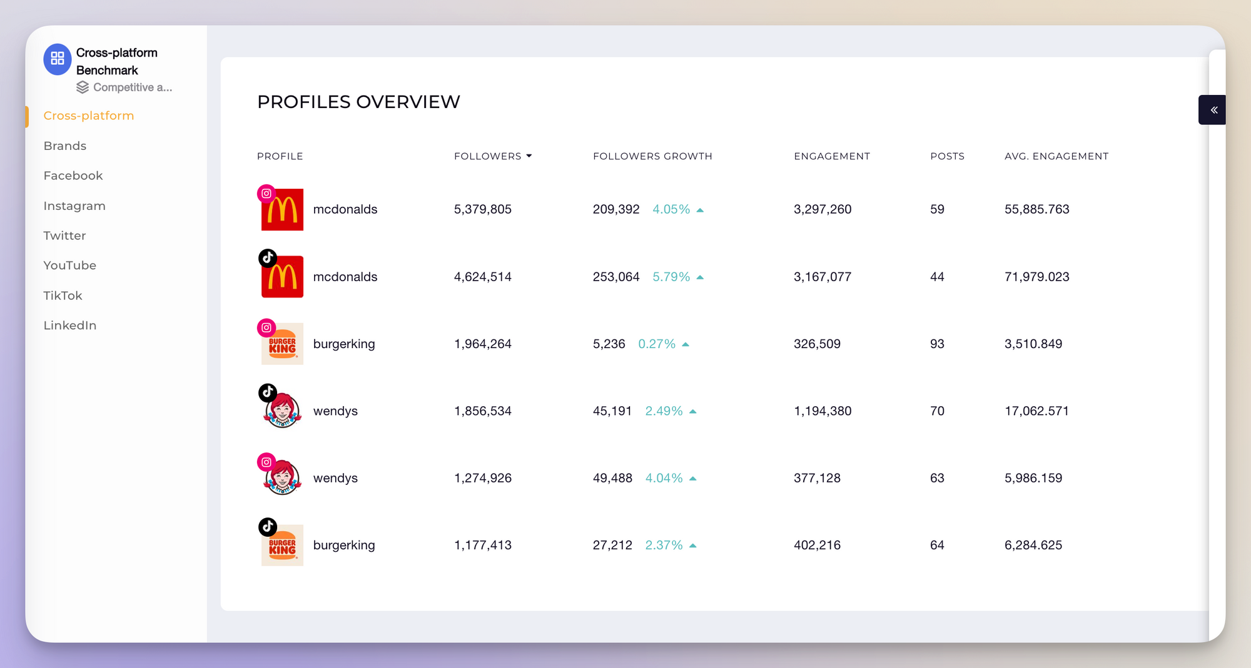Viewport: 1251px width, 668px height.
Task: Toggle sort arrow on Followers column
Action: [x=529, y=156]
